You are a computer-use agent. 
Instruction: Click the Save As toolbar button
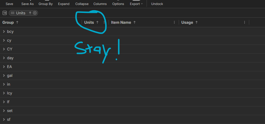pyautogui.click(x=27, y=4)
